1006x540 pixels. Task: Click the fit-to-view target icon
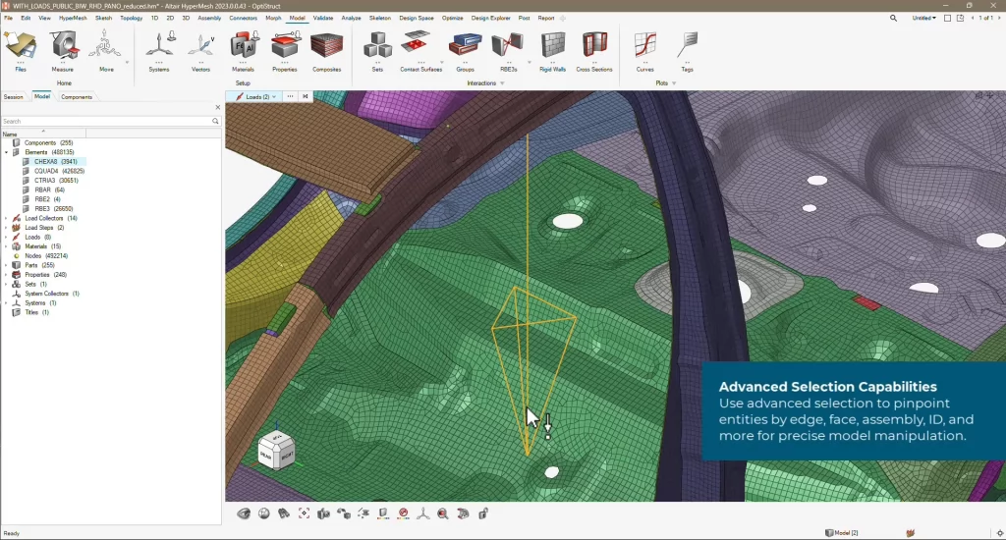(304, 513)
